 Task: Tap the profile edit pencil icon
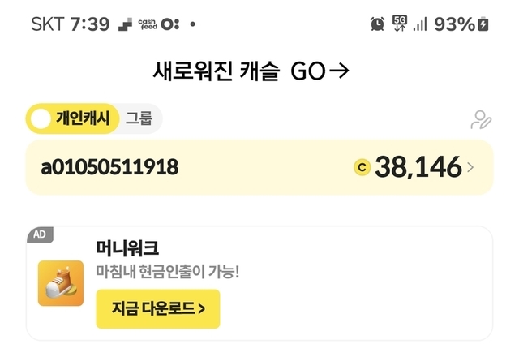pyautogui.click(x=481, y=120)
